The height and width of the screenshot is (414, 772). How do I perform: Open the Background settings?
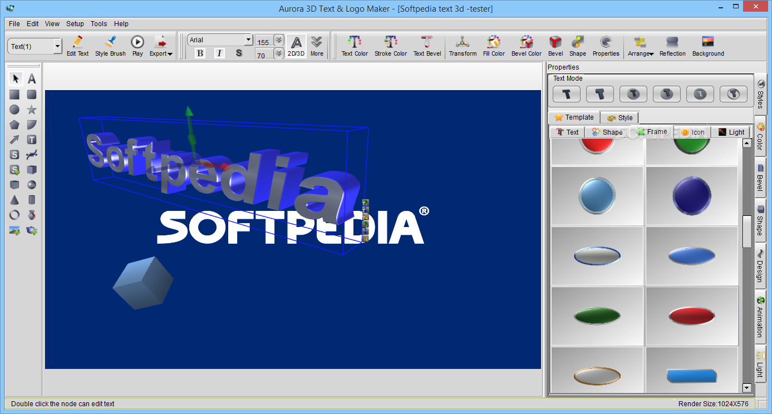[x=708, y=46]
